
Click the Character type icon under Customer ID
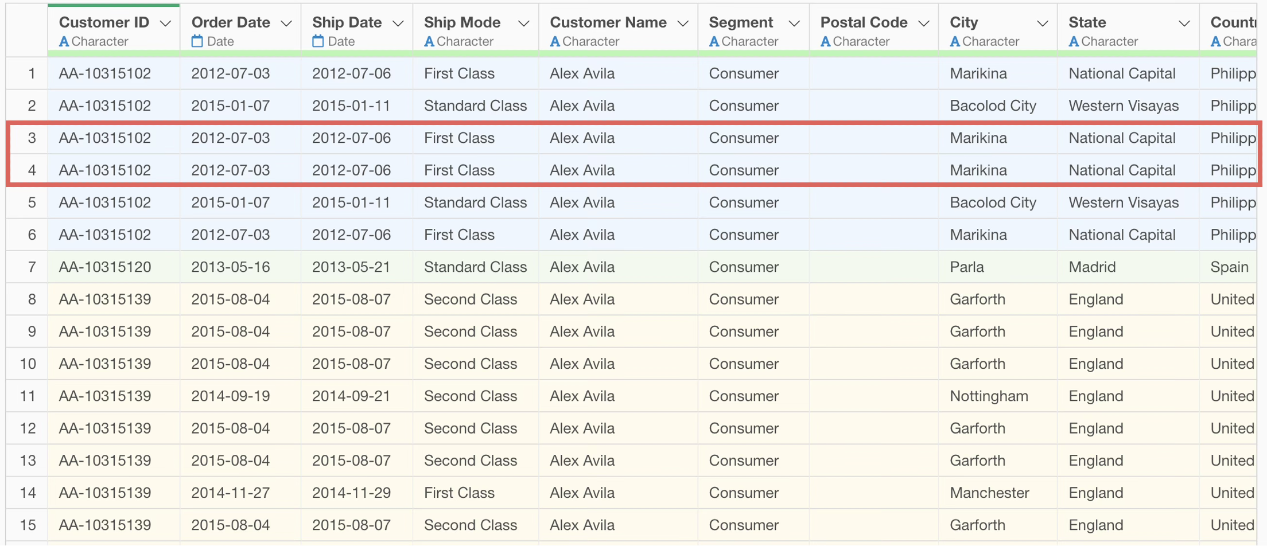click(x=64, y=41)
